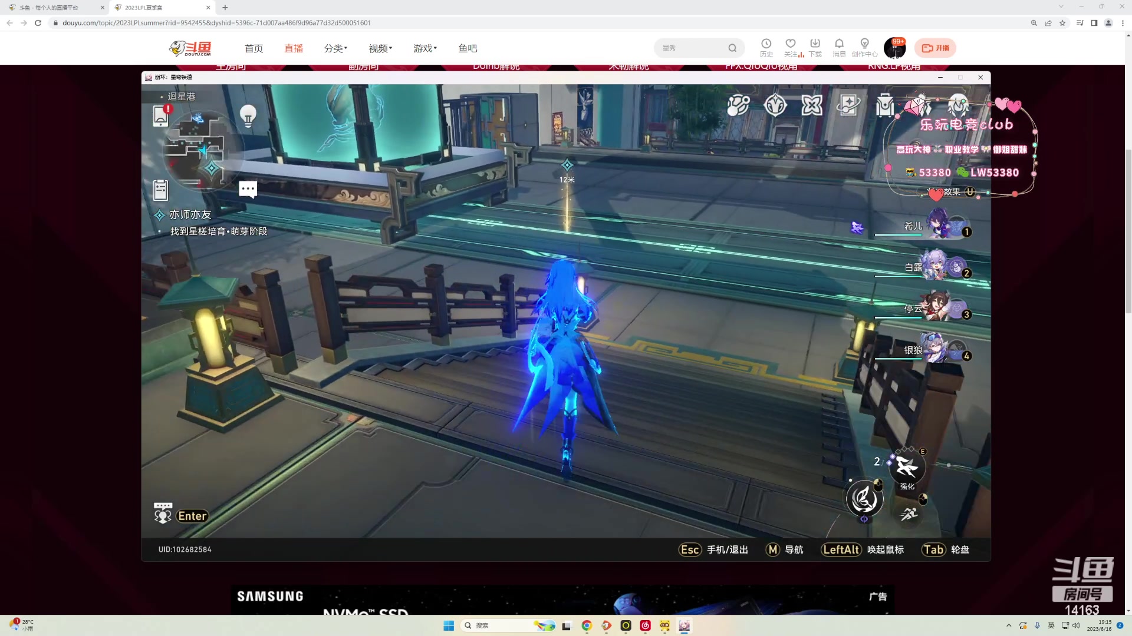The height and width of the screenshot is (636, 1132).
Task: Select the 直播 navigation tab
Action: click(x=294, y=48)
